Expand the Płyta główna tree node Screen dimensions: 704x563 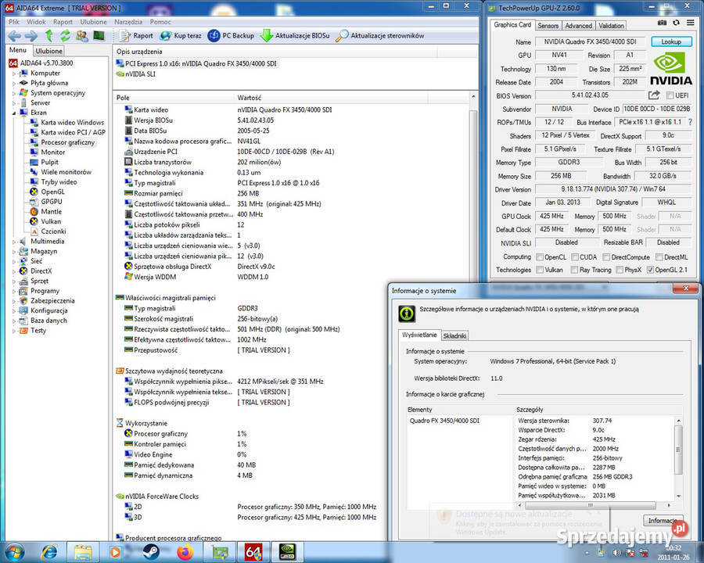point(14,83)
